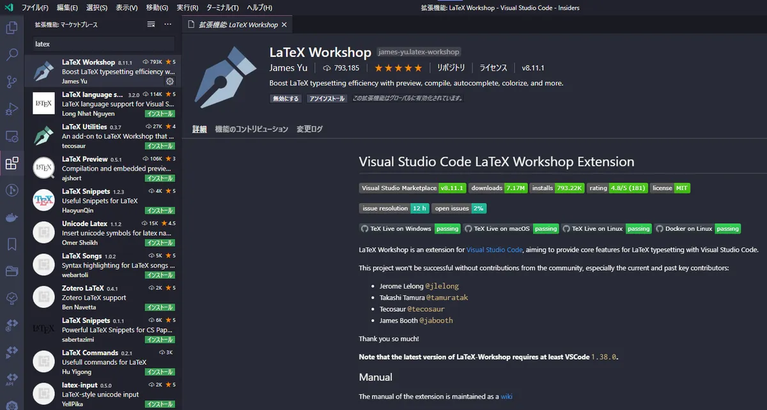Open the extensions filter menu
Screen dimensions: 767x410
[x=151, y=24]
